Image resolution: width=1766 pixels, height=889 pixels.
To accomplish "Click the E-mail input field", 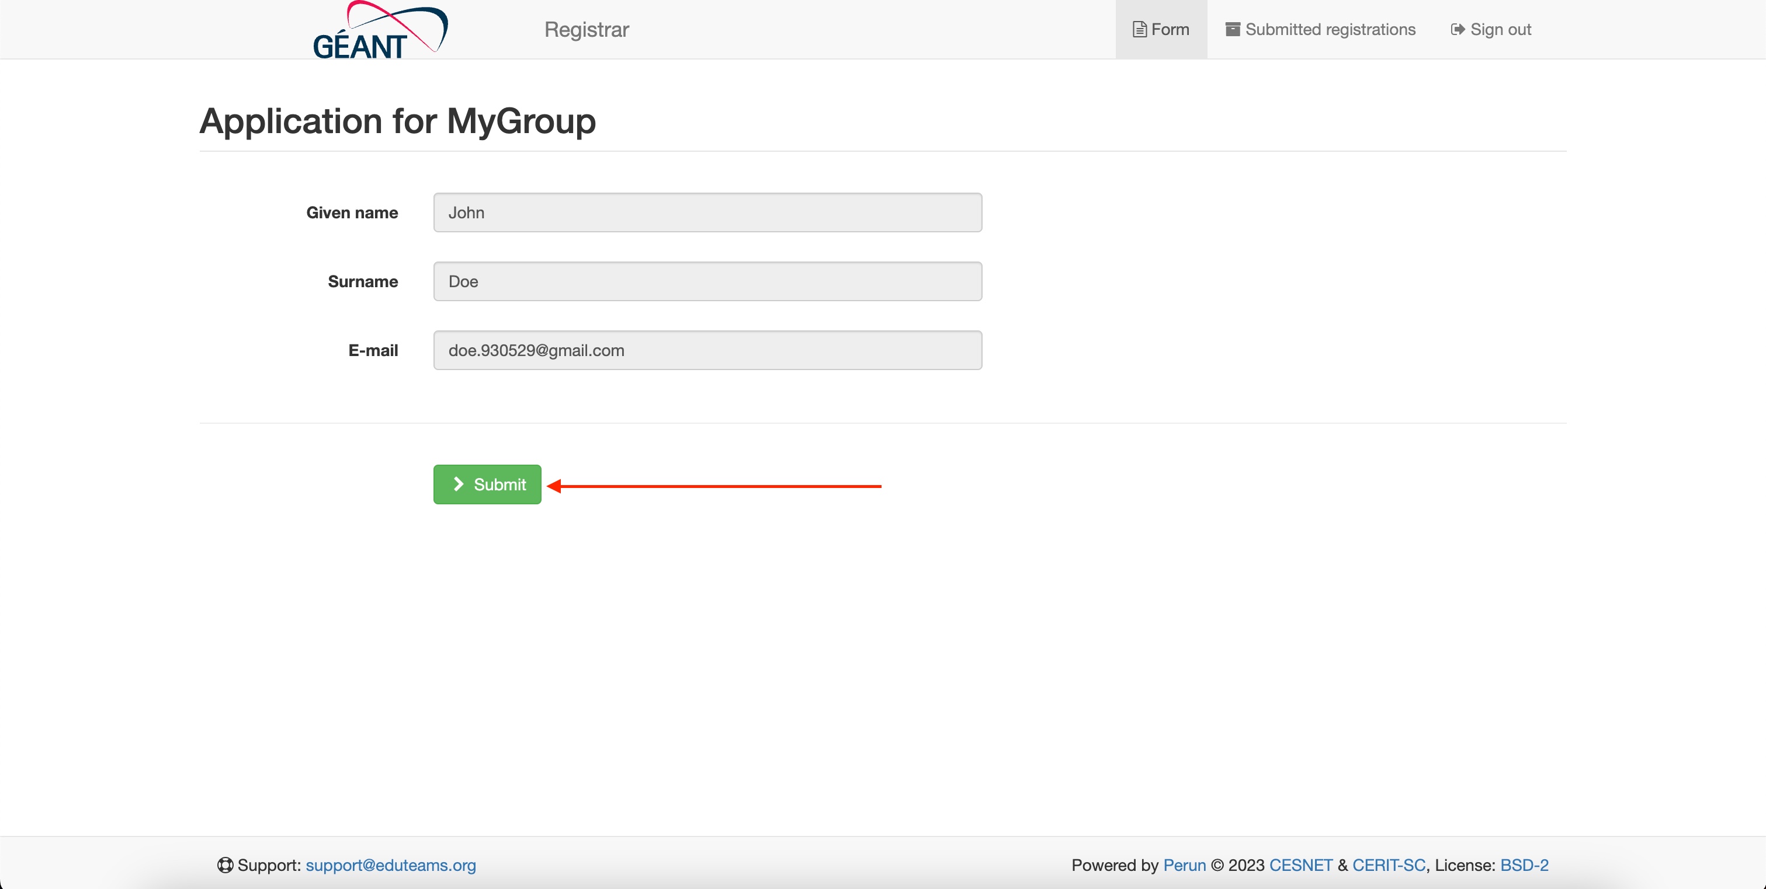I will (x=707, y=351).
